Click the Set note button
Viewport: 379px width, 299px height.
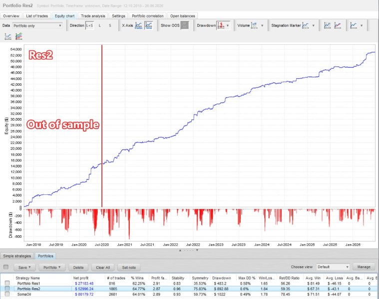click(129, 268)
